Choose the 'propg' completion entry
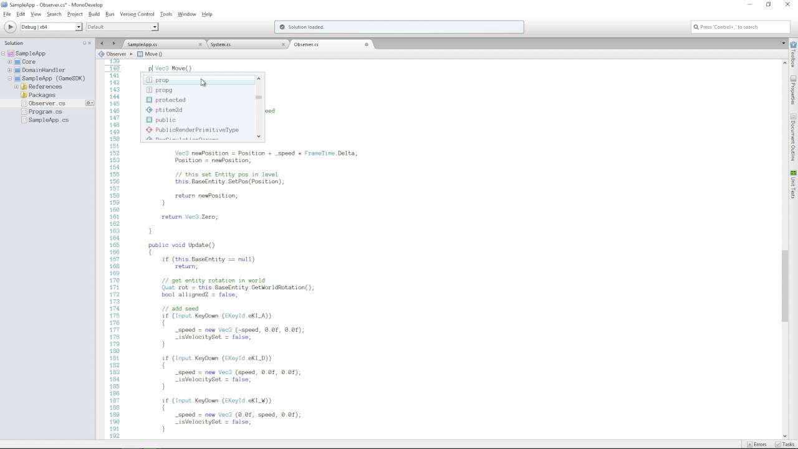 click(198, 90)
